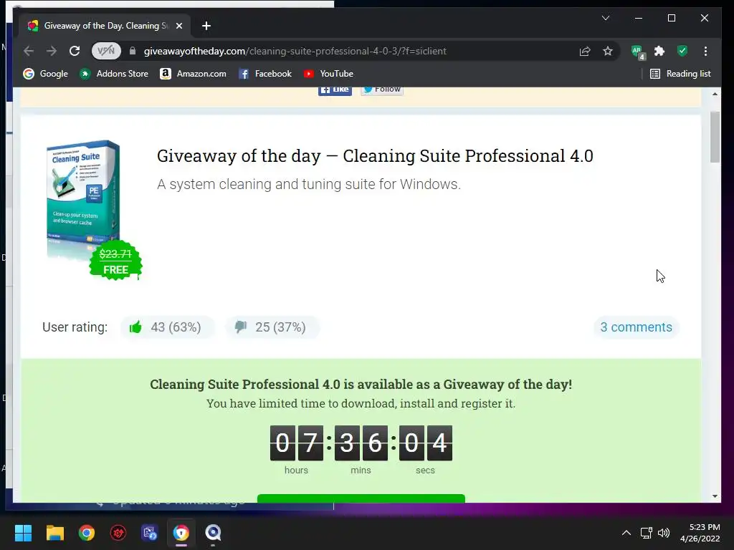
Task: Open the Windows Start menu
Action: pos(23,533)
